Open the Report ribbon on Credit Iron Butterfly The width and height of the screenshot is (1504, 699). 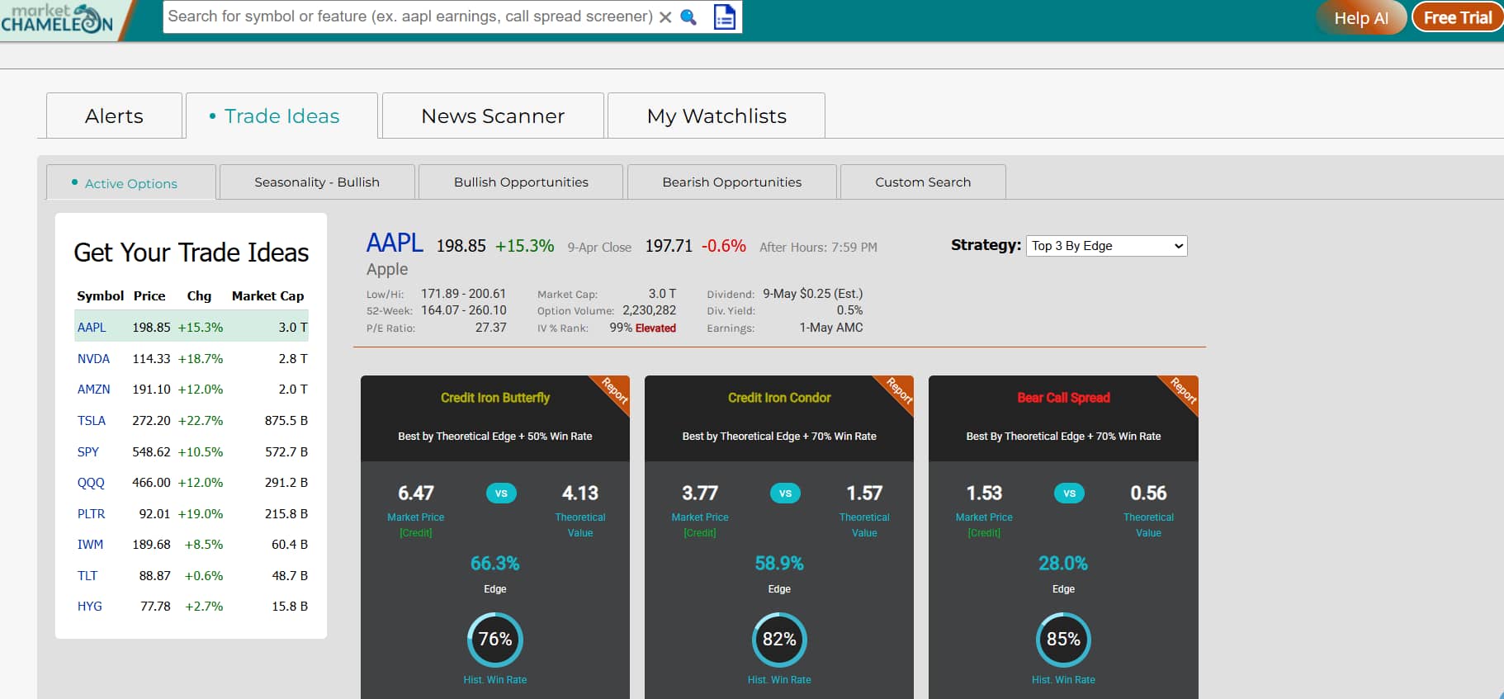click(614, 390)
